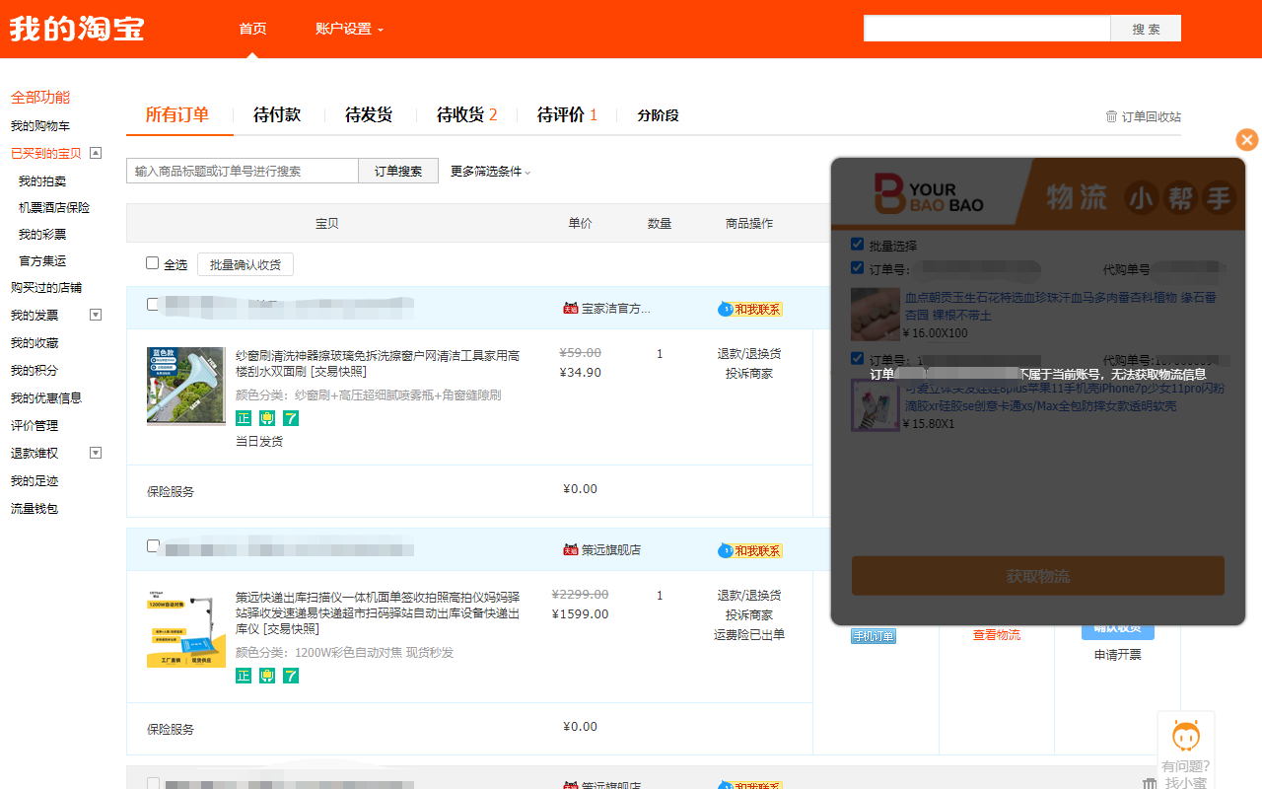Uncheck the order with 血点朝贡玉 item
This screenshot has width=1262, height=789.
tap(857, 267)
